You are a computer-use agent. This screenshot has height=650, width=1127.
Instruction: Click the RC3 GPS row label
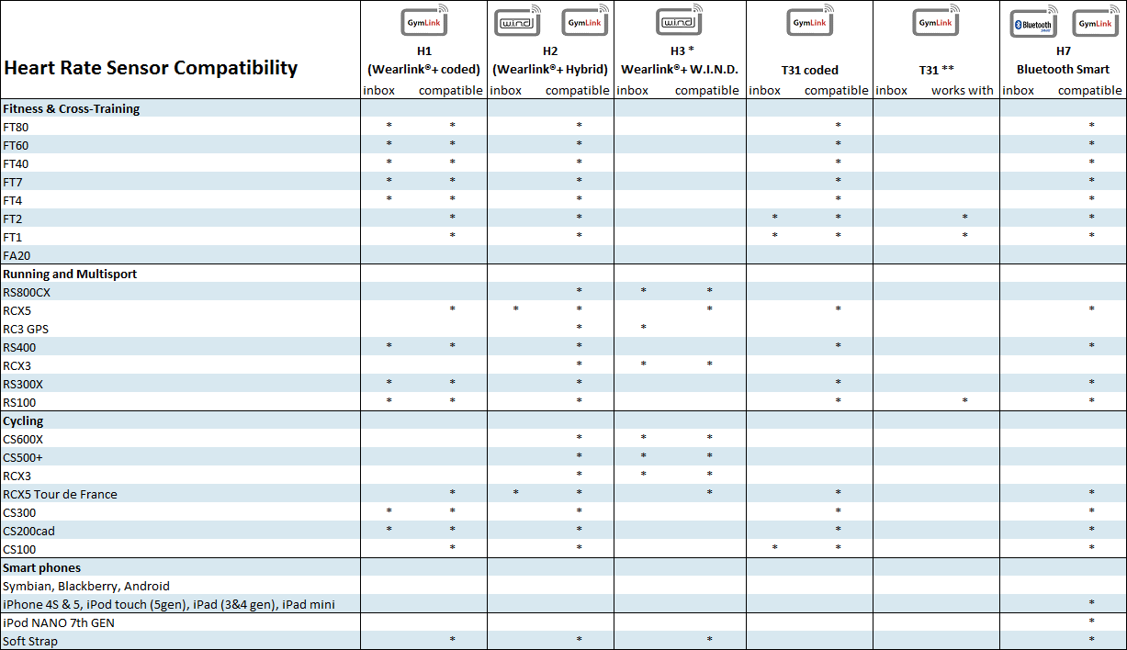[26, 329]
